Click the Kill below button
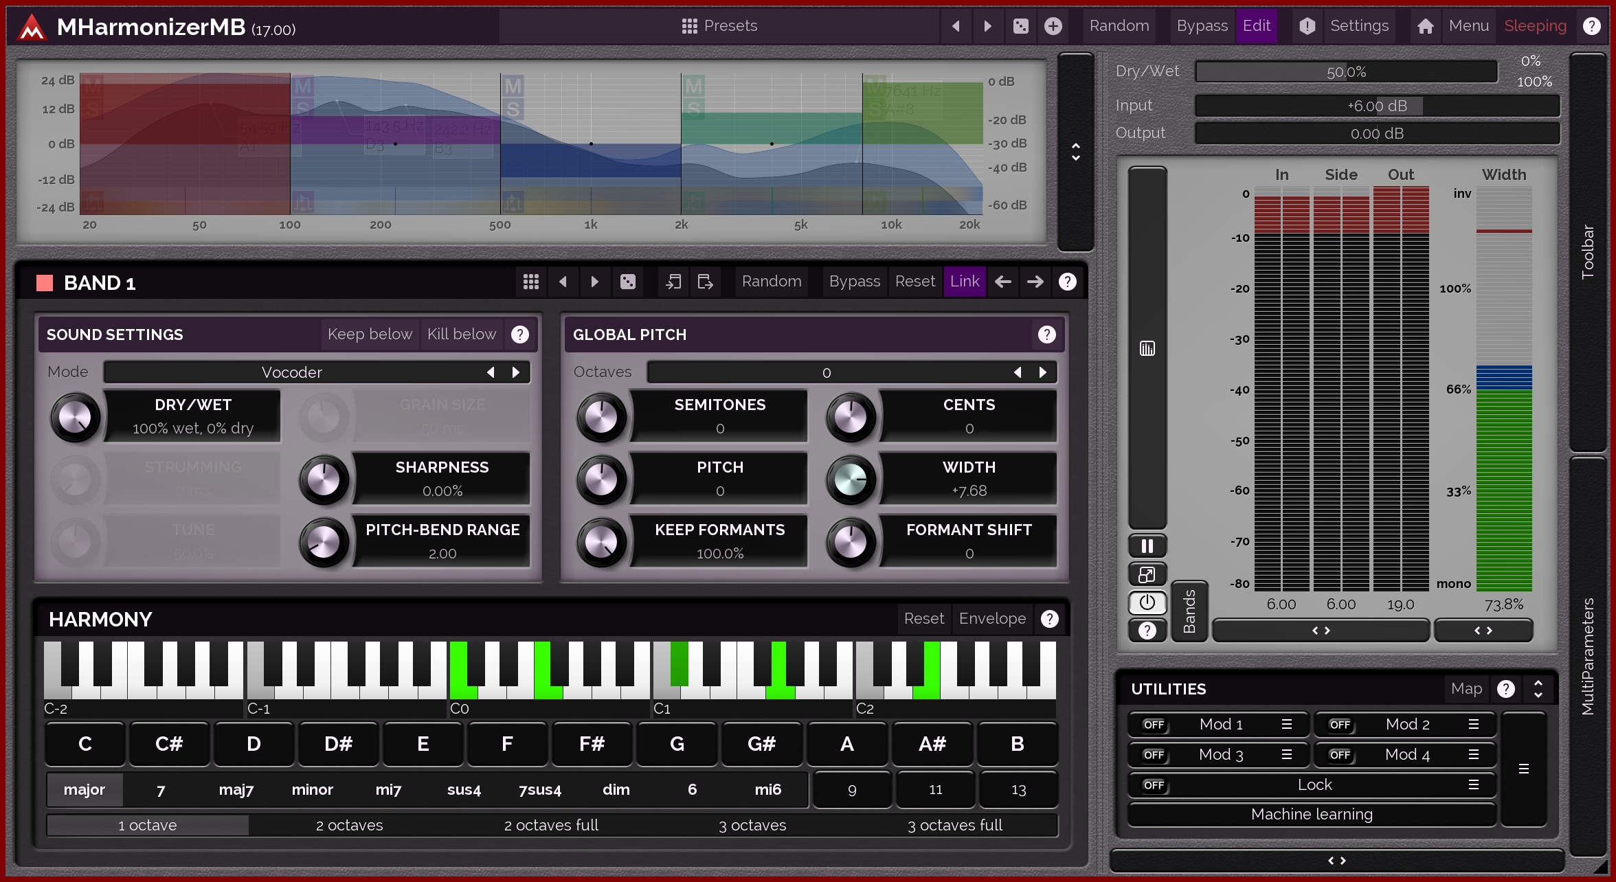Viewport: 1616px width, 882px height. tap(461, 335)
